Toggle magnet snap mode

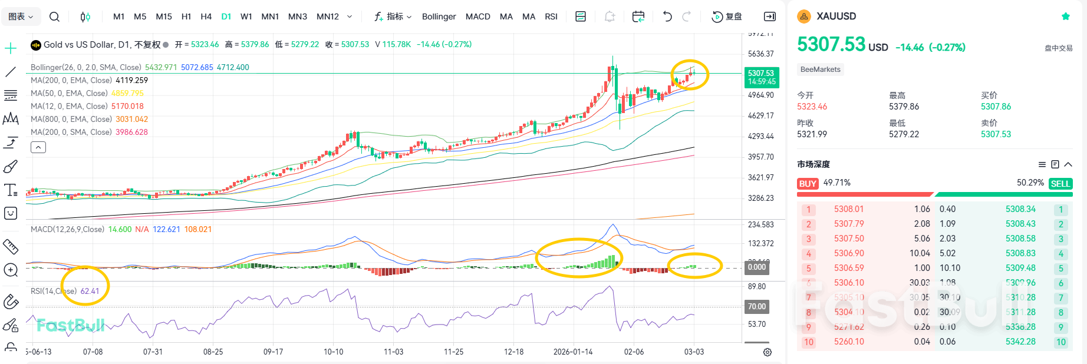click(11, 302)
